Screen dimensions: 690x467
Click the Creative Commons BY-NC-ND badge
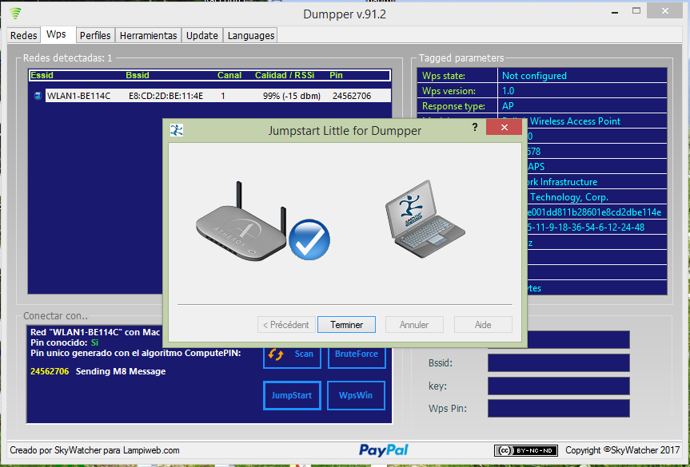coord(526,450)
